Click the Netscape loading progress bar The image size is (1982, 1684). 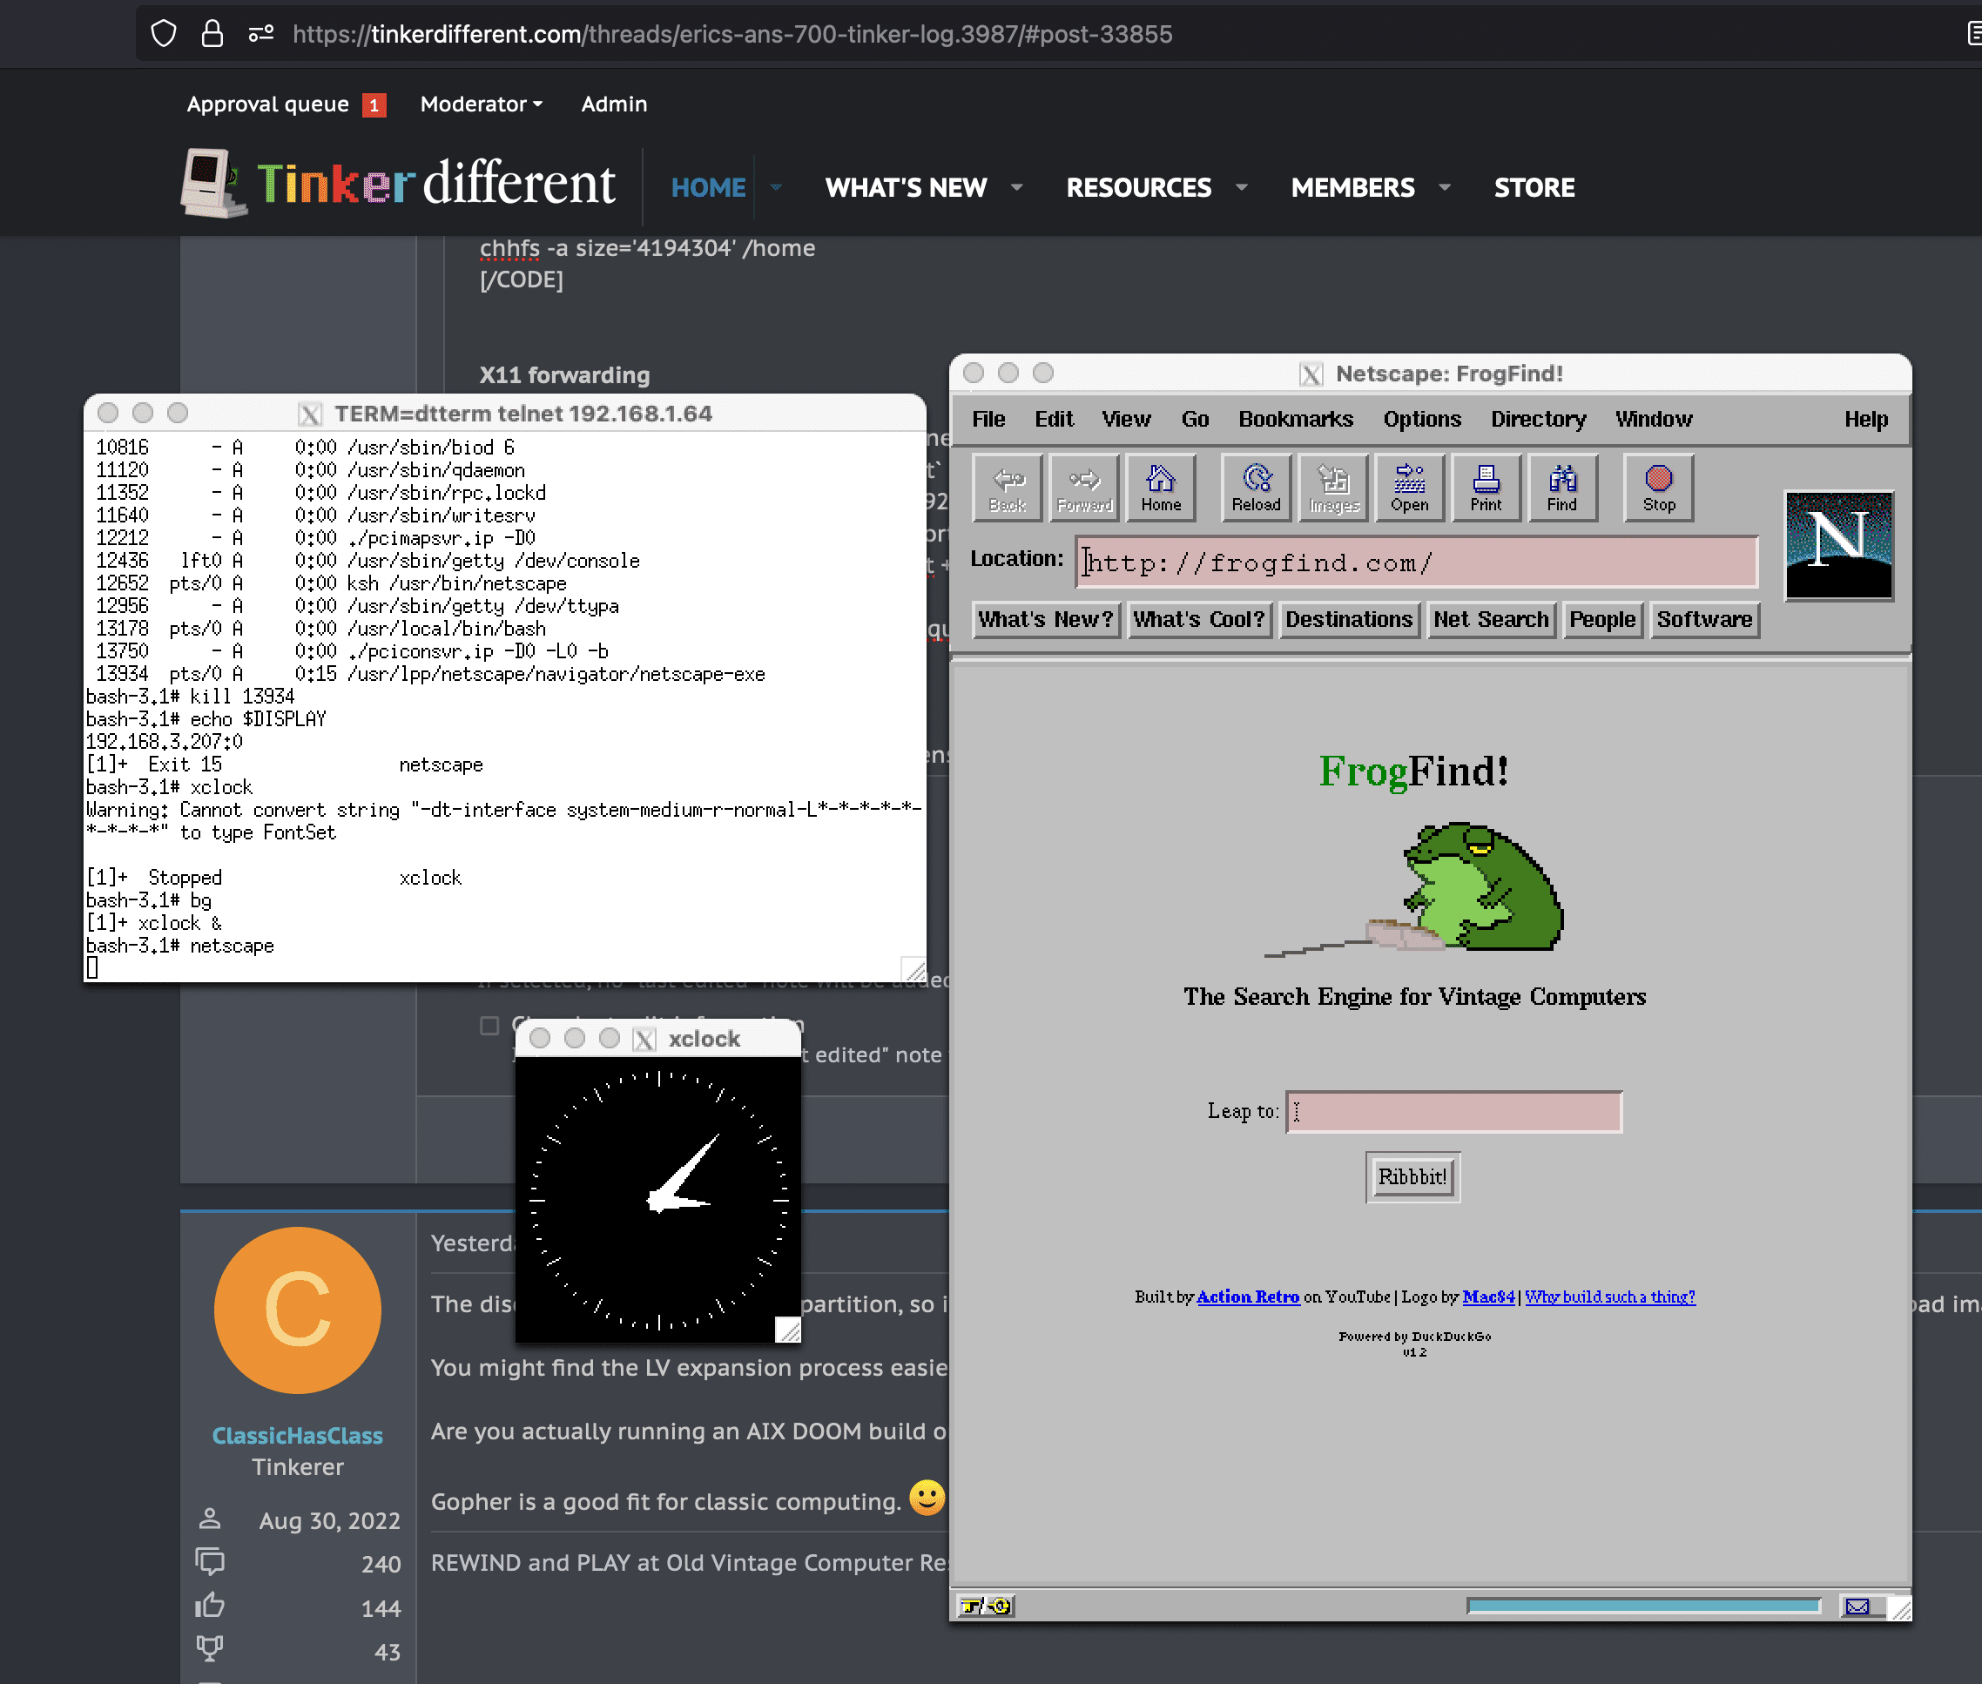click(x=1644, y=1606)
